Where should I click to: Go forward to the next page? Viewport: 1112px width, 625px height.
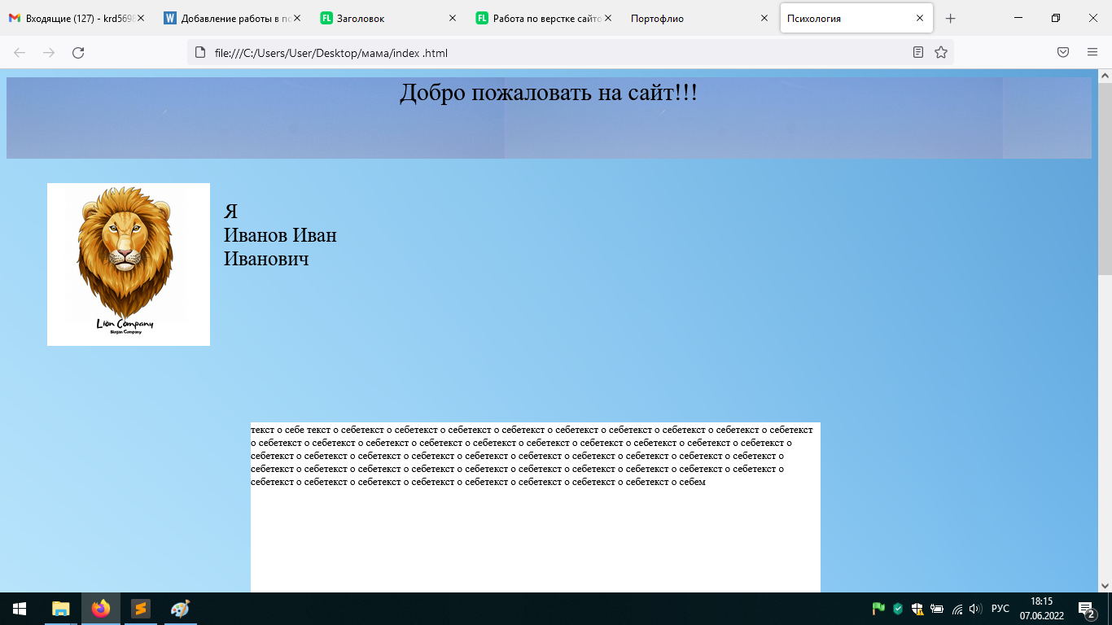pos(49,53)
